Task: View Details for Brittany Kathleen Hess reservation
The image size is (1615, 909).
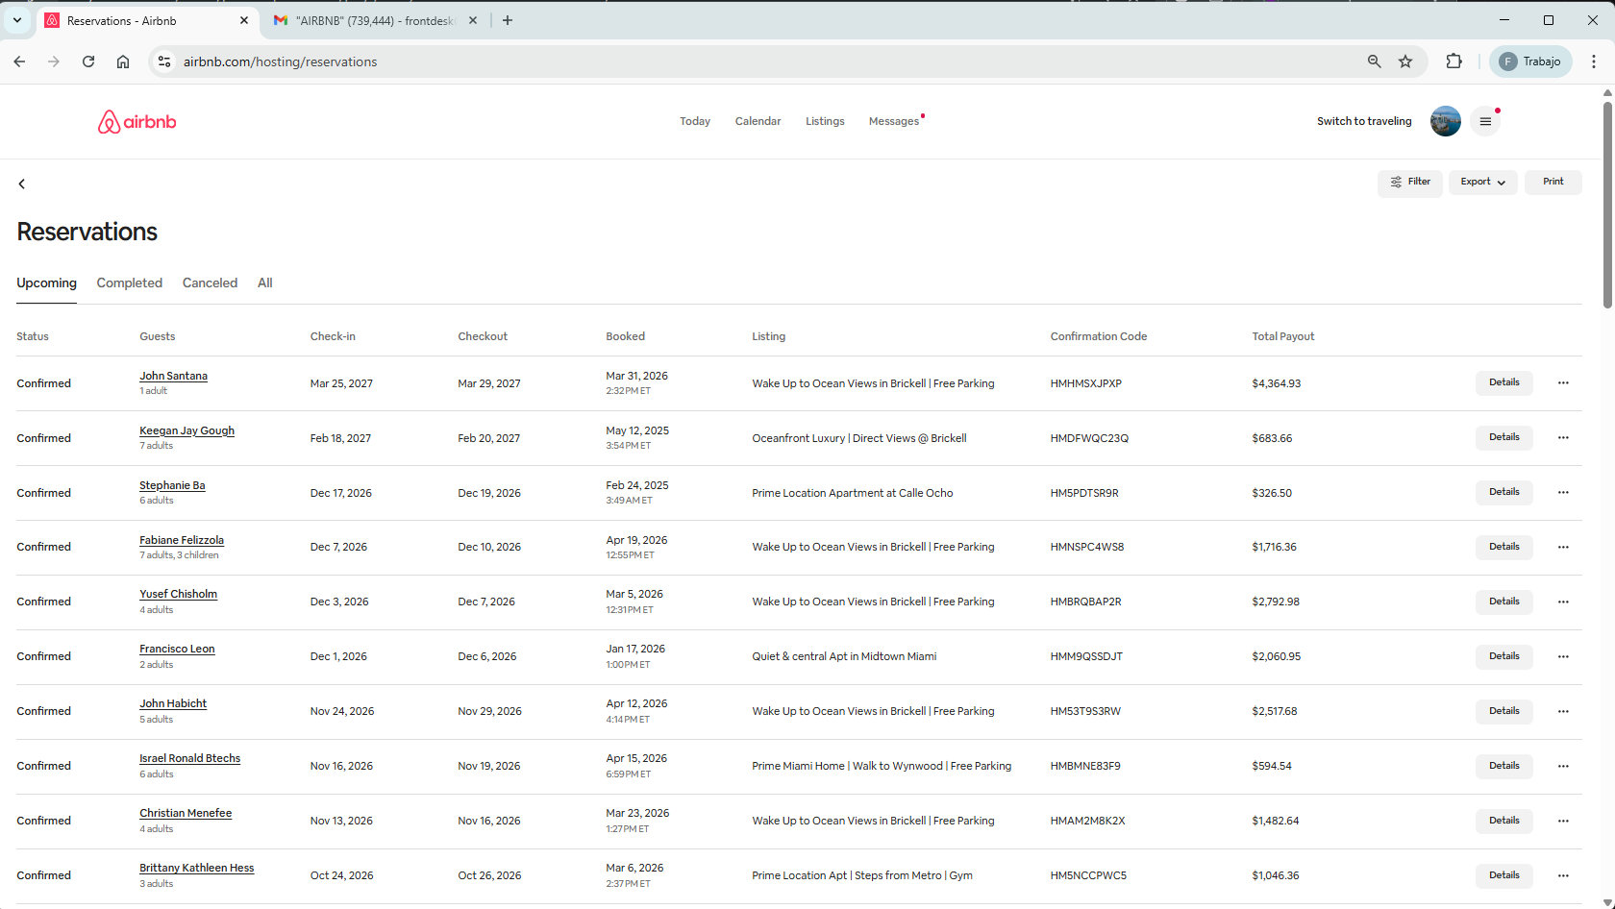Action: click(x=1504, y=875)
